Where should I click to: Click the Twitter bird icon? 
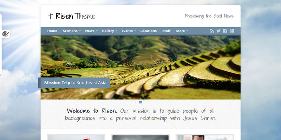coord(218,31)
